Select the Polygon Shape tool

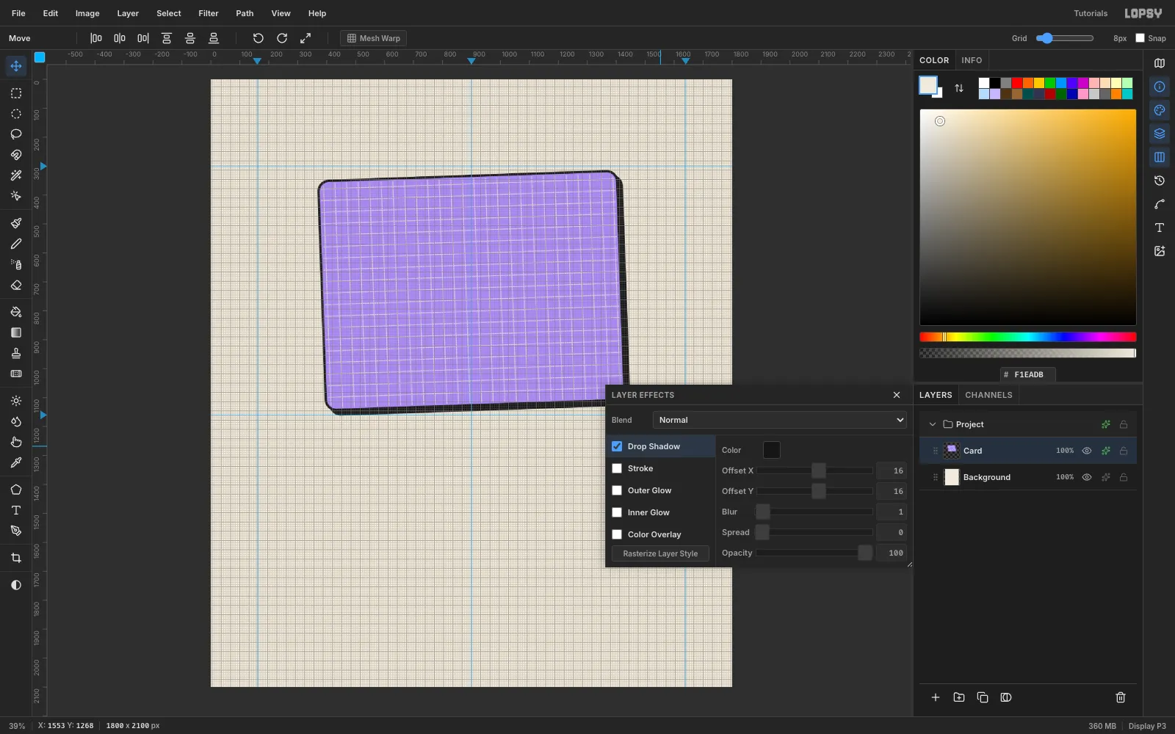click(16, 490)
